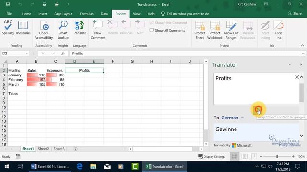Clear the Profits text in Translator
The height and width of the screenshot is (172, 307).
[297, 77]
